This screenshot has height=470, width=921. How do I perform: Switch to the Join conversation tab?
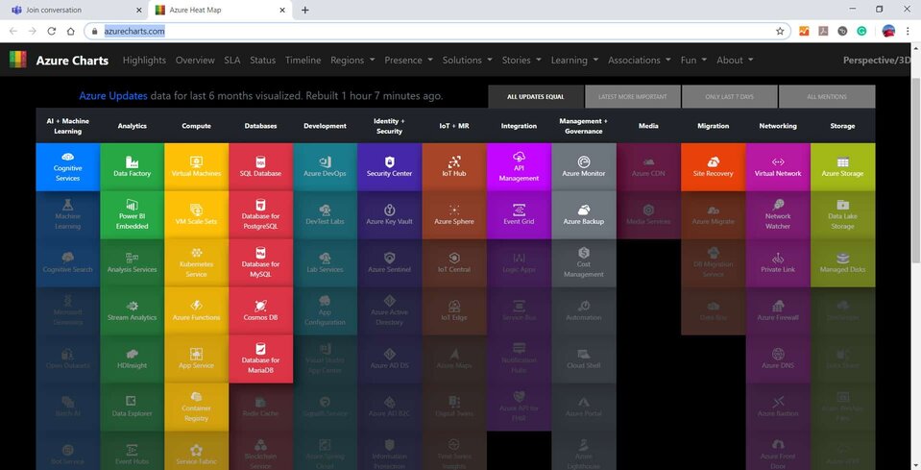click(75, 10)
